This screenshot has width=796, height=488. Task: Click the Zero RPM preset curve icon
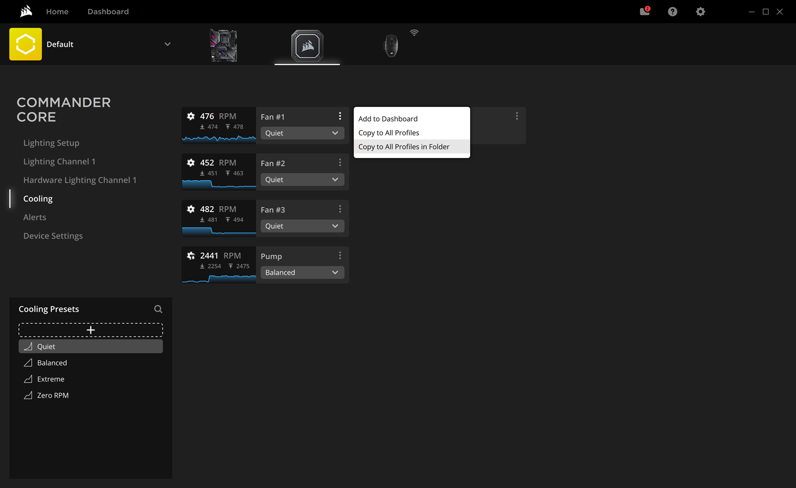tap(28, 396)
